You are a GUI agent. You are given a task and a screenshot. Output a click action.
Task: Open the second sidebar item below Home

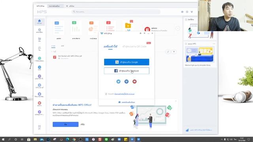pos(40,31)
